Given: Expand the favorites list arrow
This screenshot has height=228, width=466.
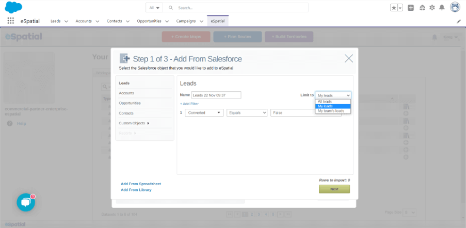Looking at the screenshot, I should coord(400,8).
